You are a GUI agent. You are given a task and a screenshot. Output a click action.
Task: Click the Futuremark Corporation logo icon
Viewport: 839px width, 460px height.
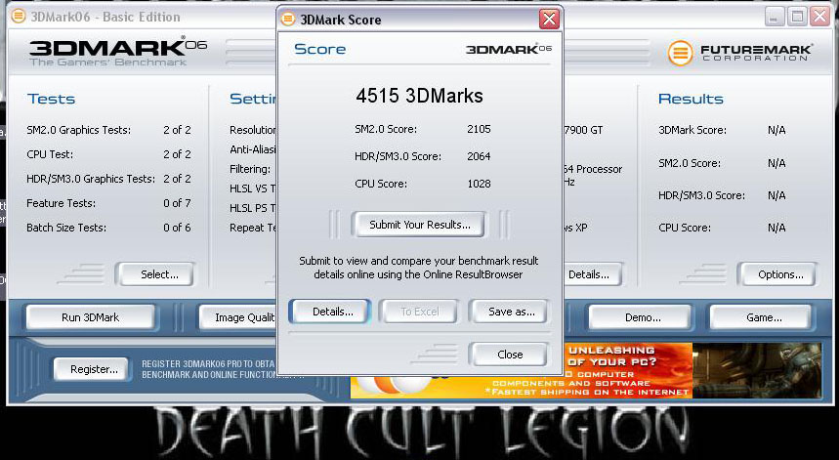(680, 53)
